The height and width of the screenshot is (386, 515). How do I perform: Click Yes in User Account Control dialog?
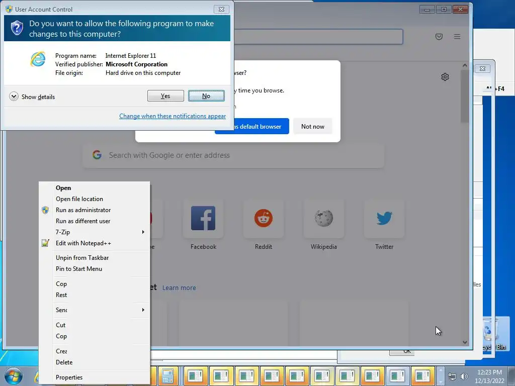165,96
